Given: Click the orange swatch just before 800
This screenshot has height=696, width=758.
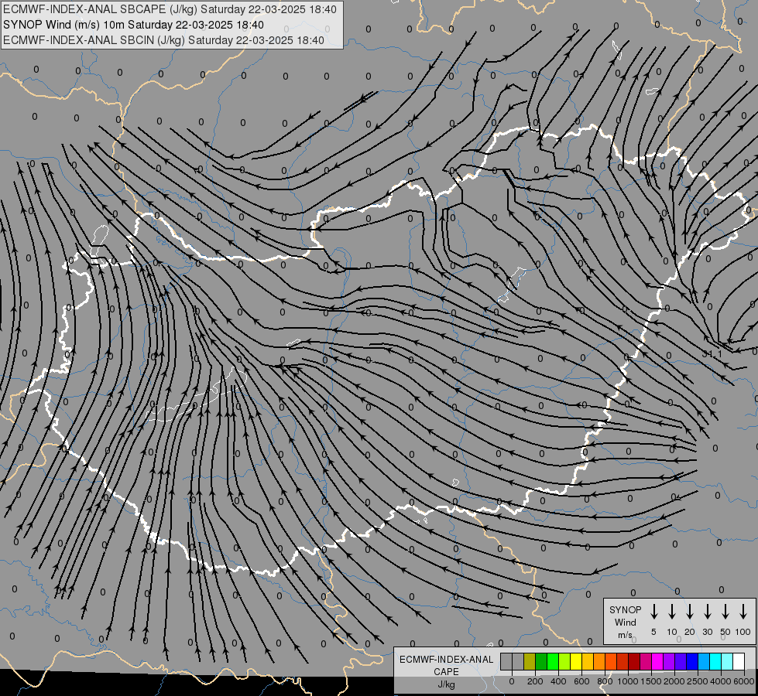Looking at the screenshot, I should 599,661.
